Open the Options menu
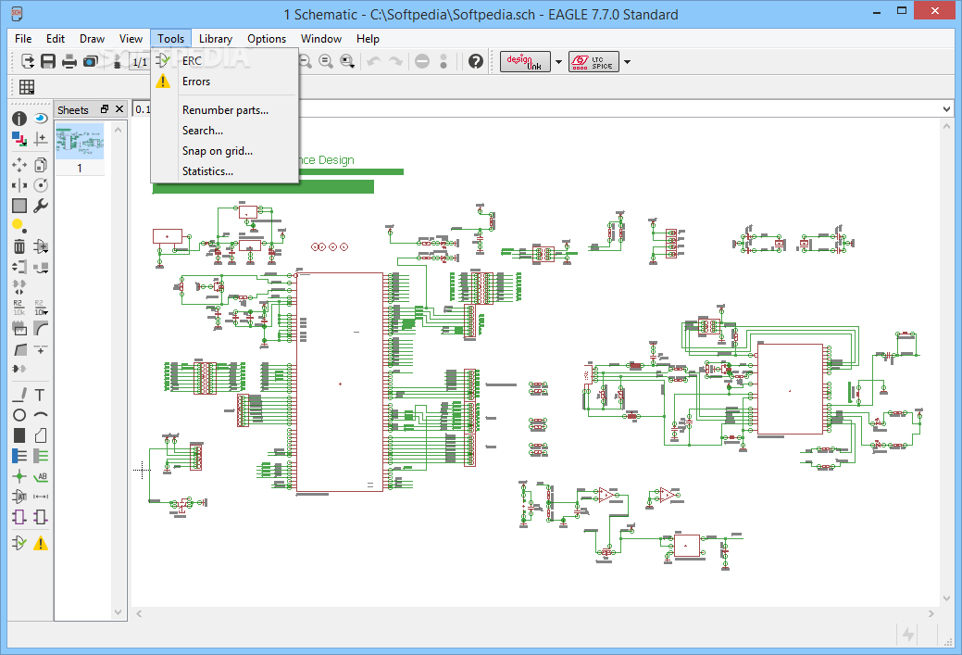Viewport: 962px width, 655px height. (x=267, y=39)
